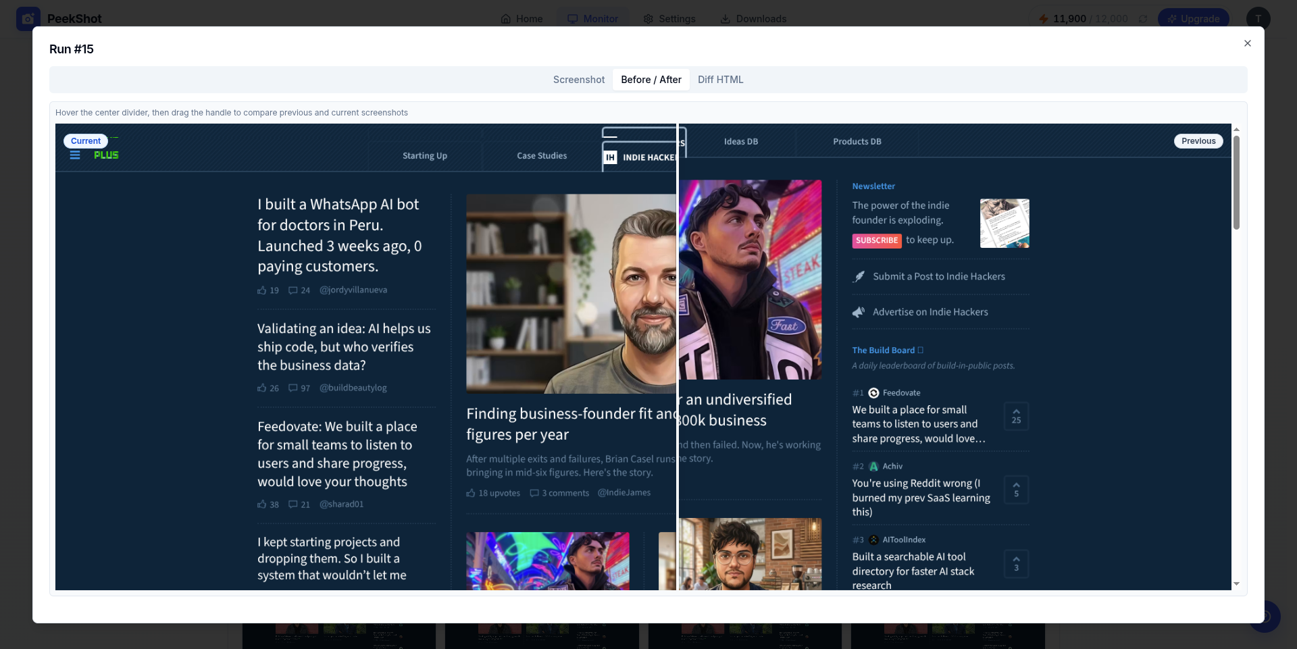This screenshot has height=649, width=1297.
Task: Click the megaphone icon beside Advertise
Action: [859, 312]
